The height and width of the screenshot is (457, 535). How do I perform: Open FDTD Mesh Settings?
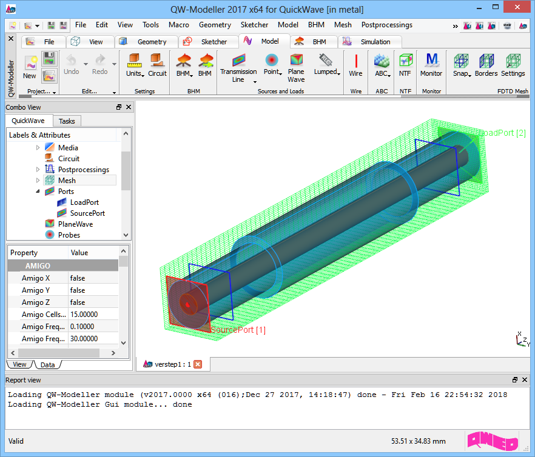[x=513, y=61]
